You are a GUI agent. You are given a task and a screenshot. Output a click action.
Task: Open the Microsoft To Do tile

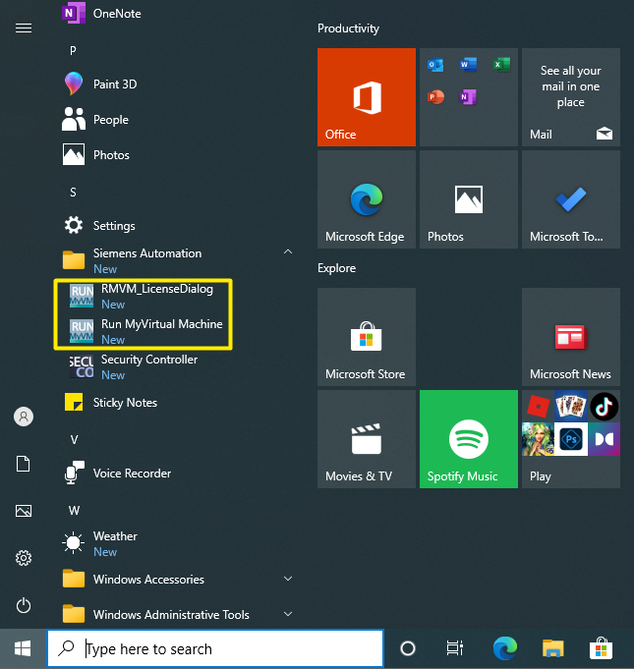pos(571,199)
